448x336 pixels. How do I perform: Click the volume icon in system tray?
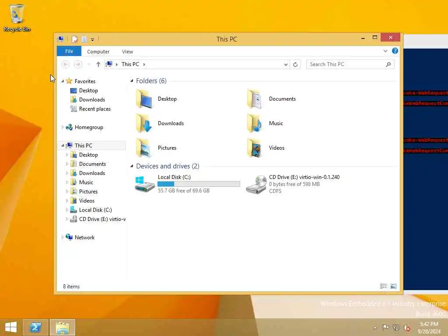coord(406,327)
